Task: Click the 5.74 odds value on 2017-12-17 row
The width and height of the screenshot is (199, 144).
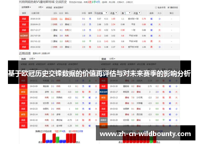Action: point(113,30)
